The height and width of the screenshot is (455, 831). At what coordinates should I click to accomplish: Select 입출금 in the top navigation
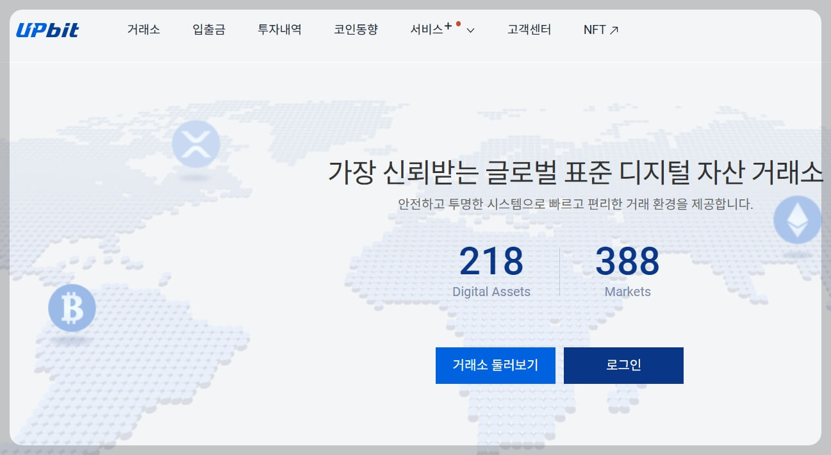[208, 29]
